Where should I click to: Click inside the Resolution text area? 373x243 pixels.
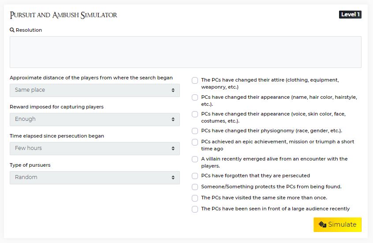coord(185,52)
